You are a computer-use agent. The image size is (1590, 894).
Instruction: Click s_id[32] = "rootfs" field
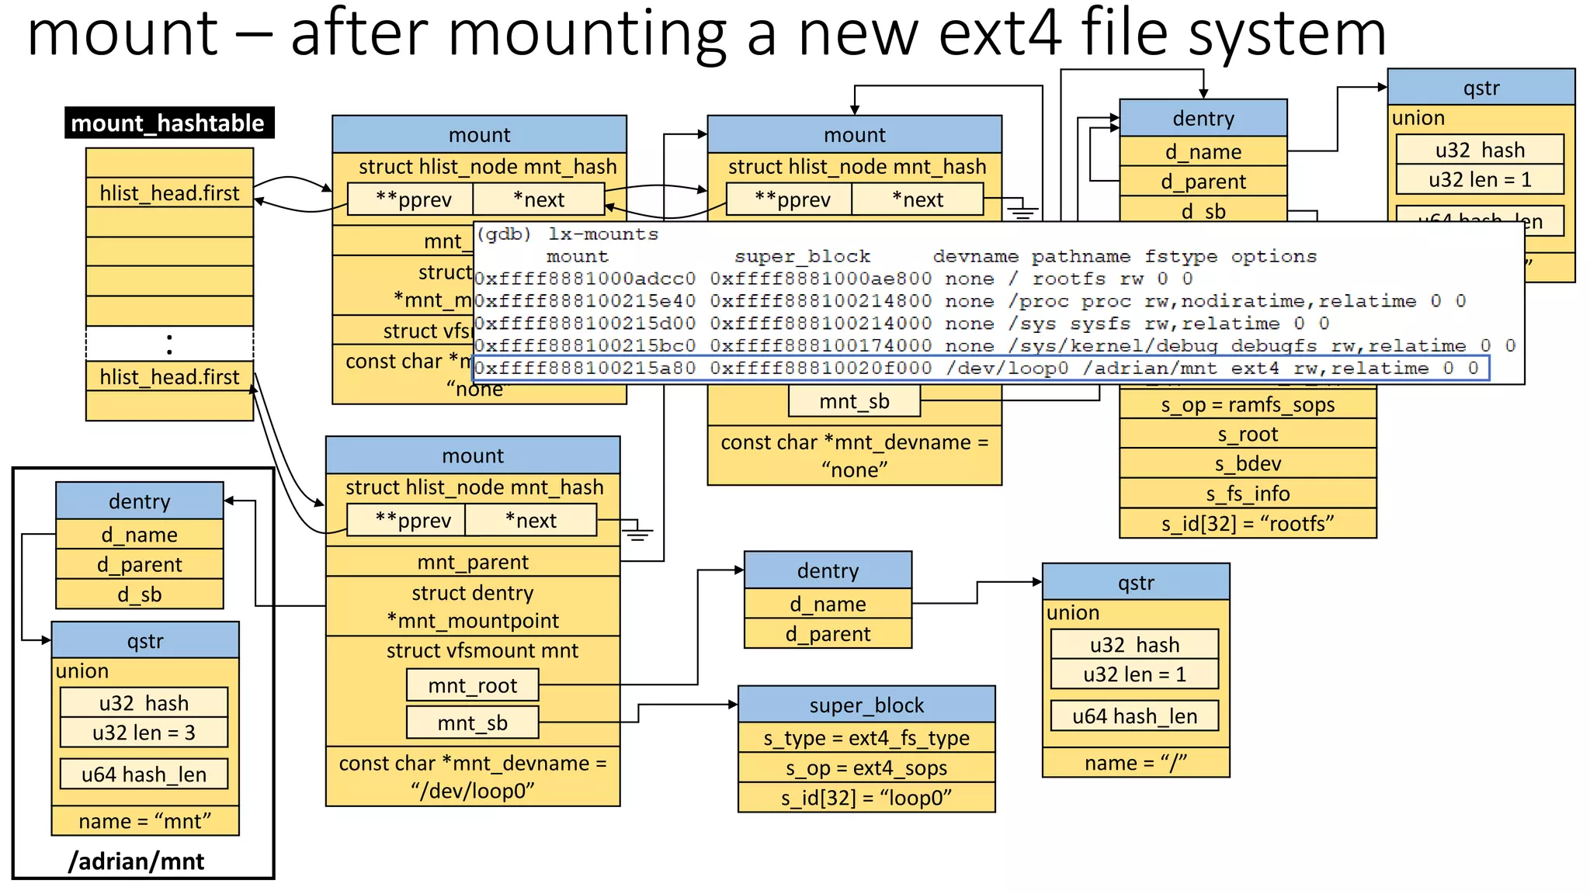coord(1247,524)
